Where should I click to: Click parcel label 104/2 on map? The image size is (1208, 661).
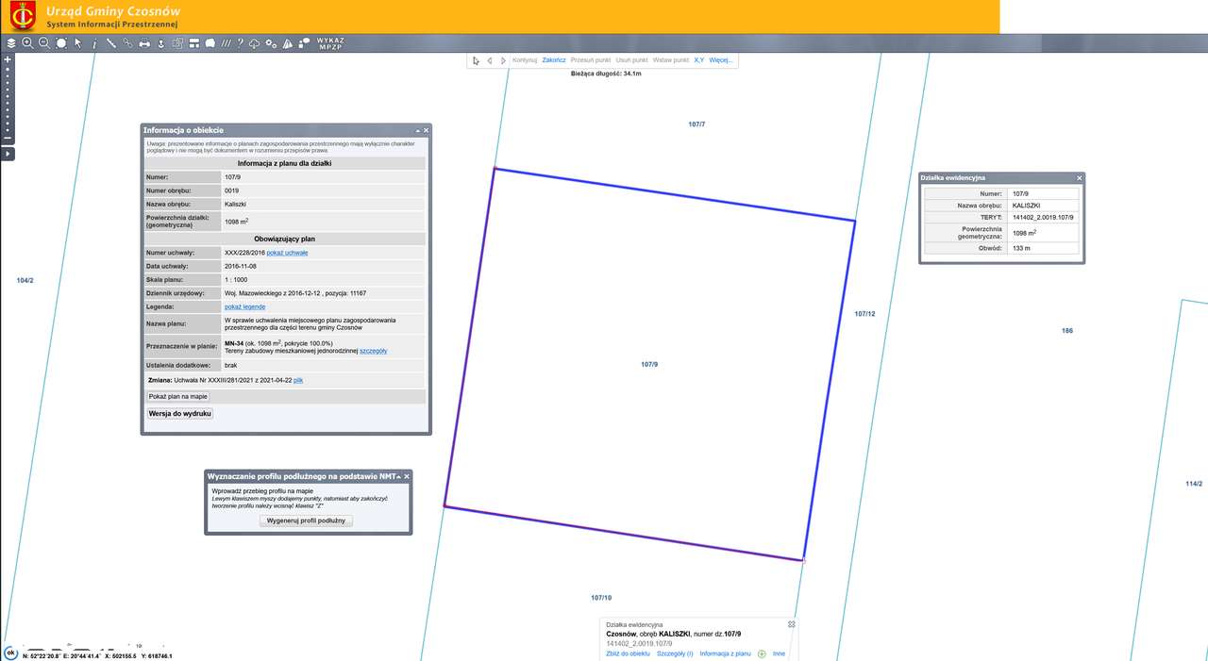[25, 281]
